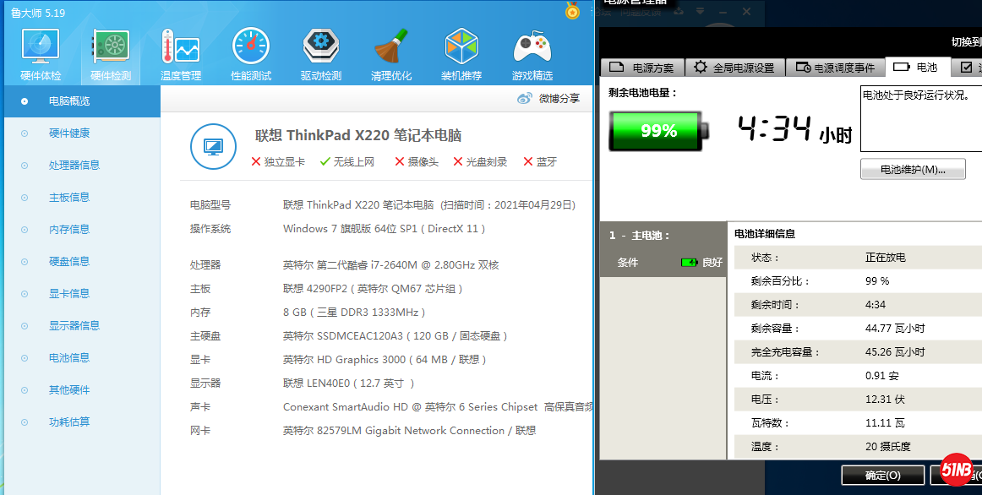Viewport: 982px width, 495px height.
Task: Click 确定(O) button in power manager
Action: coord(882,476)
